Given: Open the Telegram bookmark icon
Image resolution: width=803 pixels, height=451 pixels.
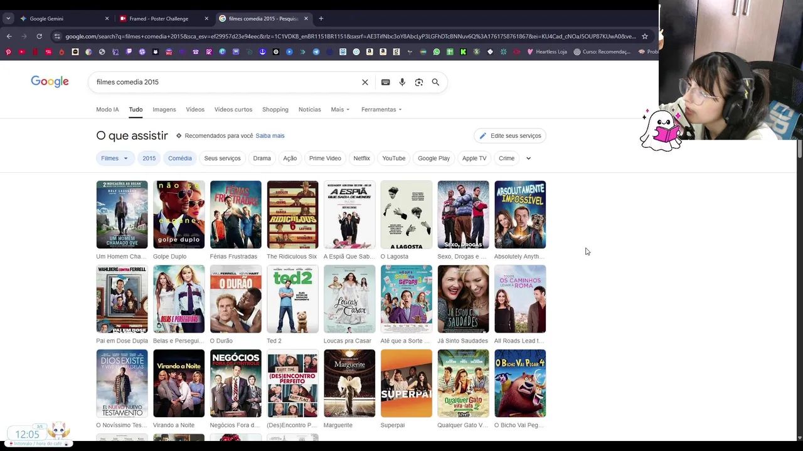Looking at the screenshot, I should pos(316,52).
